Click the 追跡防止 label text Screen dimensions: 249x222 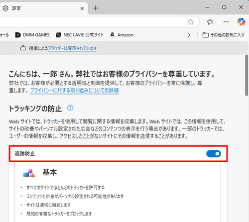tap(25, 154)
